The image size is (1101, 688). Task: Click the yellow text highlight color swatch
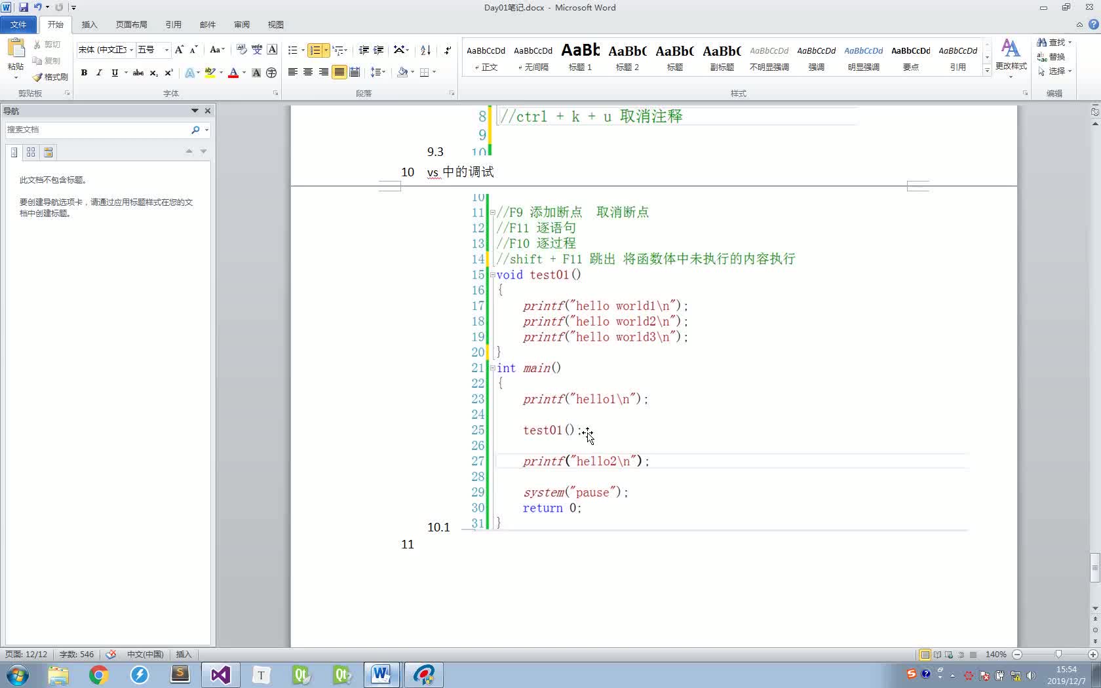pyautogui.click(x=210, y=73)
